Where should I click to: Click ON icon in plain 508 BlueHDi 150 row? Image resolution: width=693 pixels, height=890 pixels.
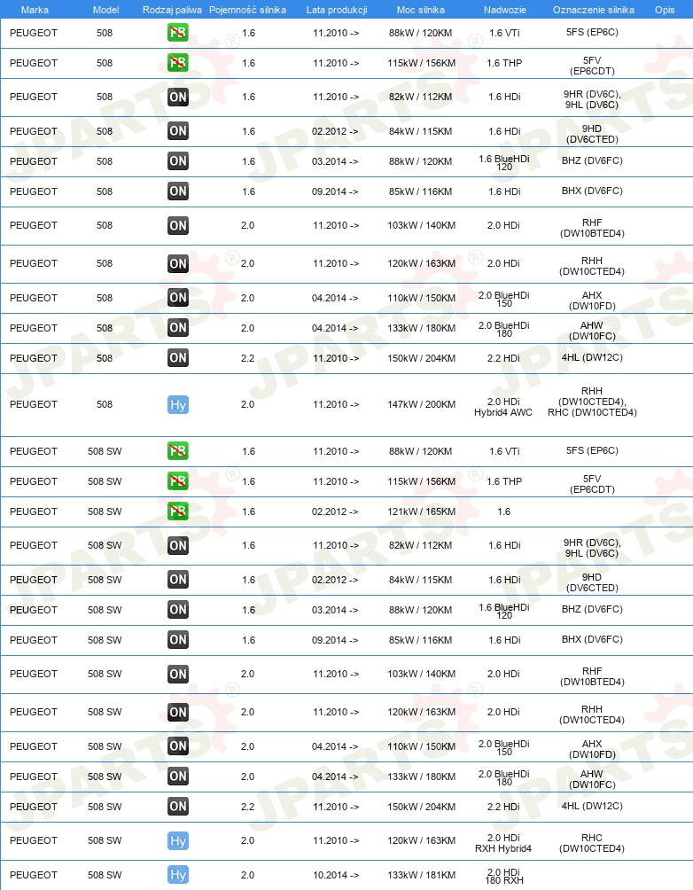point(177,298)
